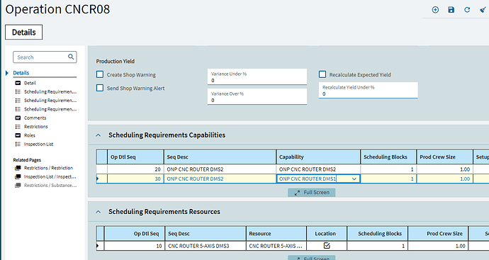Collapse the Scheduling Requirements Capabilities section

tap(99, 135)
